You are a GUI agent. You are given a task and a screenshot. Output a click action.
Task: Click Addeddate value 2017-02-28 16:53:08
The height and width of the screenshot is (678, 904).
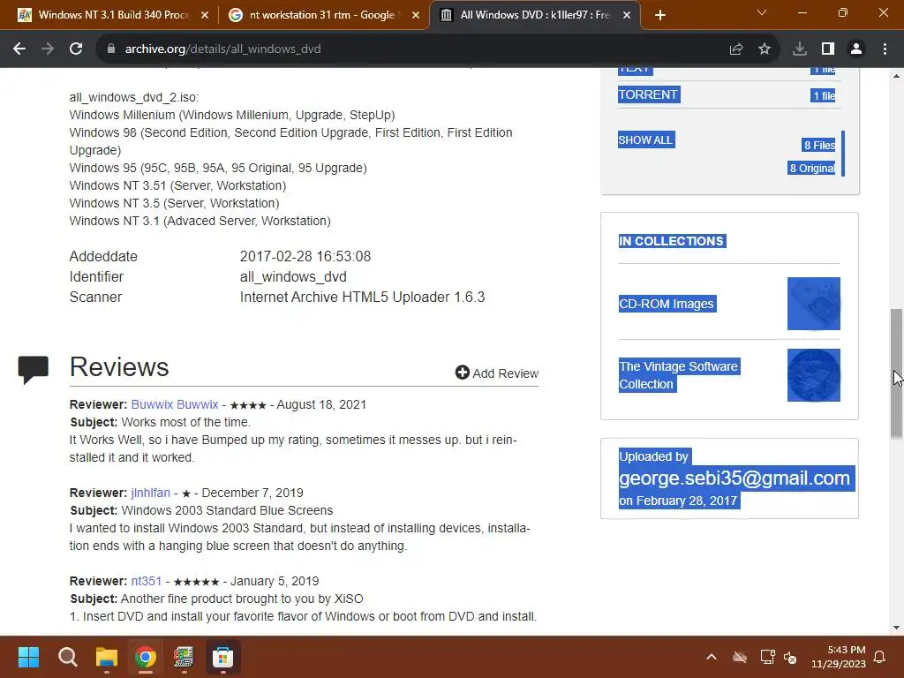point(305,257)
